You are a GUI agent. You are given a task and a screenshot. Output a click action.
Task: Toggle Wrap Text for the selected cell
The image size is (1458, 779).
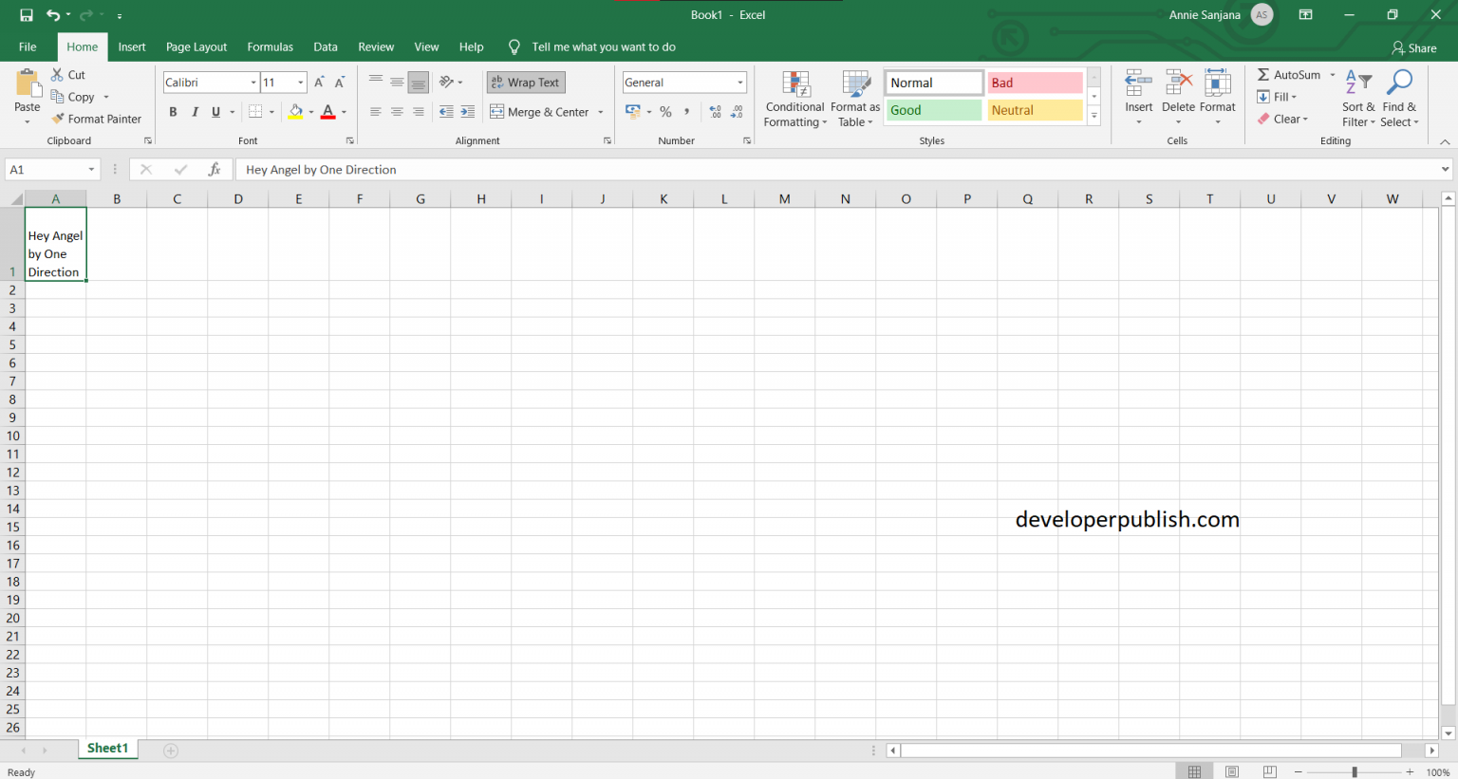(x=525, y=82)
